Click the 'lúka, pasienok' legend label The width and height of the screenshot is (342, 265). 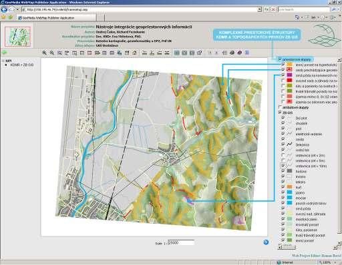tap(306, 230)
